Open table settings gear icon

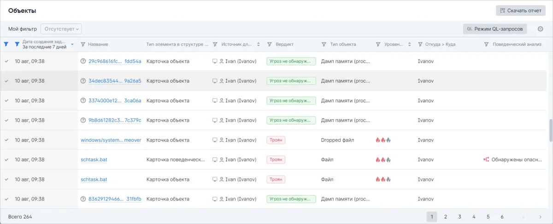click(541, 29)
